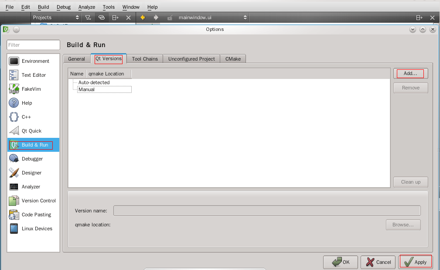Collapse the Options dialog with the chevron

(x=412, y=29)
